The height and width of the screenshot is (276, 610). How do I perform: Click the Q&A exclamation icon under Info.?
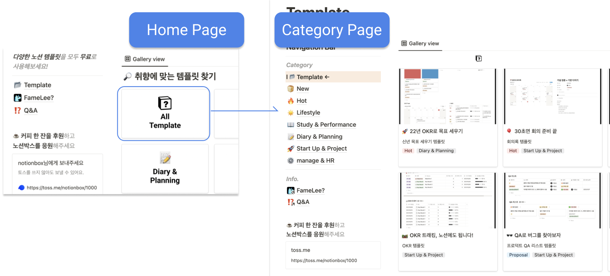click(x=291, y=202)
